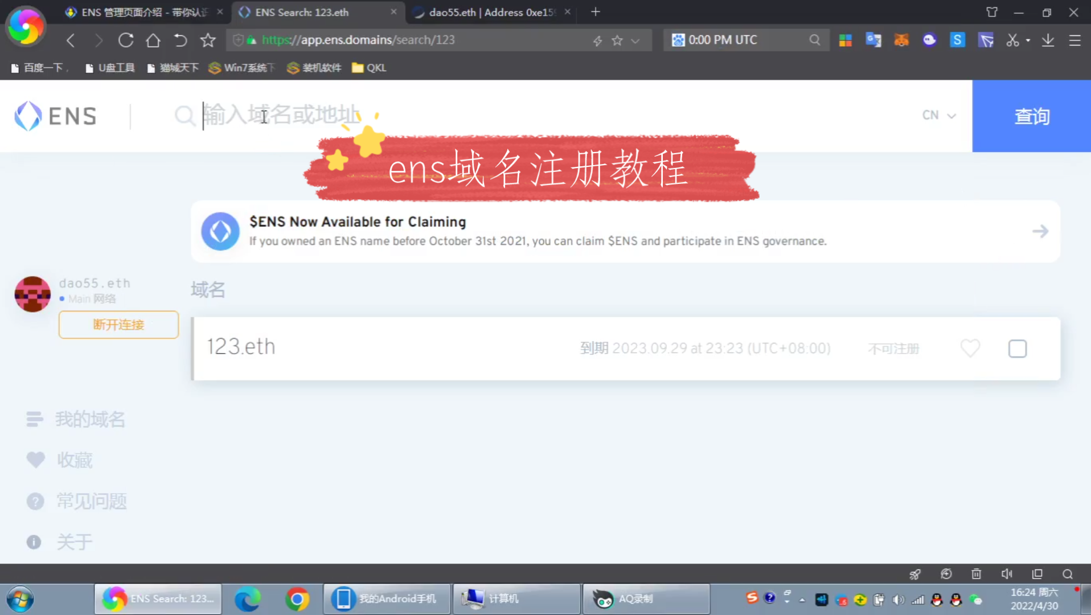Click the dao55.eth account avatar
This screenshot has height=615, width=1091.
(32, 294)
